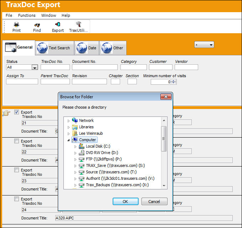Expand the Network tree node
This screenshot has height=228, width=242.
coord(68,121)
